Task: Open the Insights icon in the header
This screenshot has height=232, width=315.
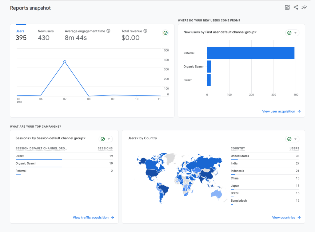Action: 304,7
